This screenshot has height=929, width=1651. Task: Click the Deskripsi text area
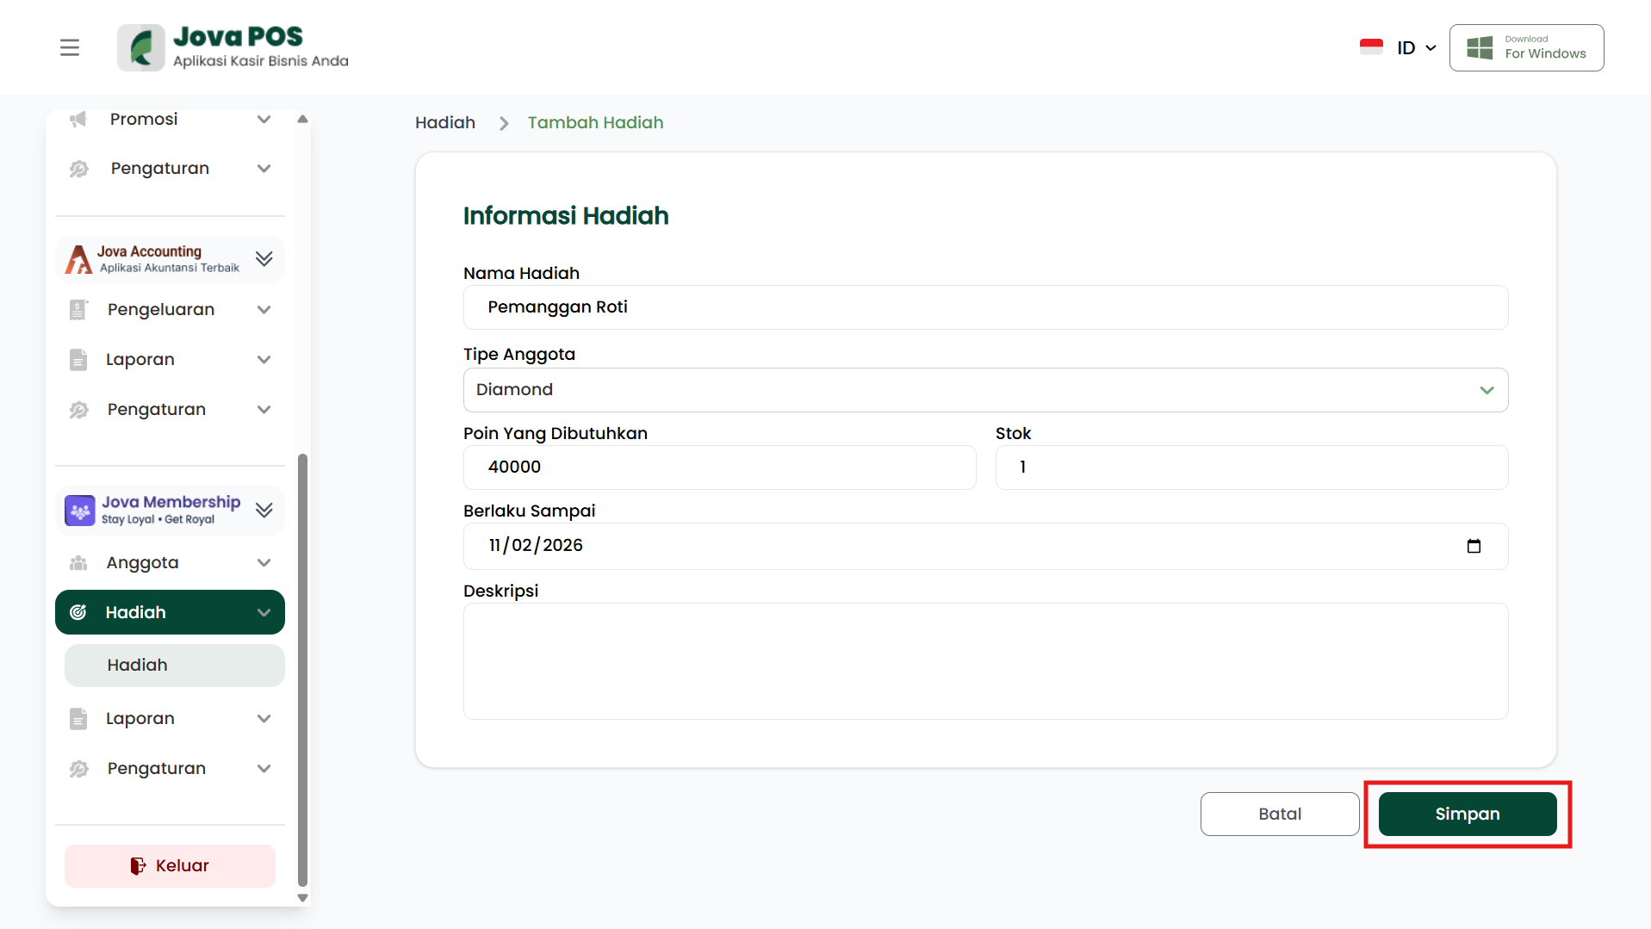pyautogui.click(x=984, y=661)
